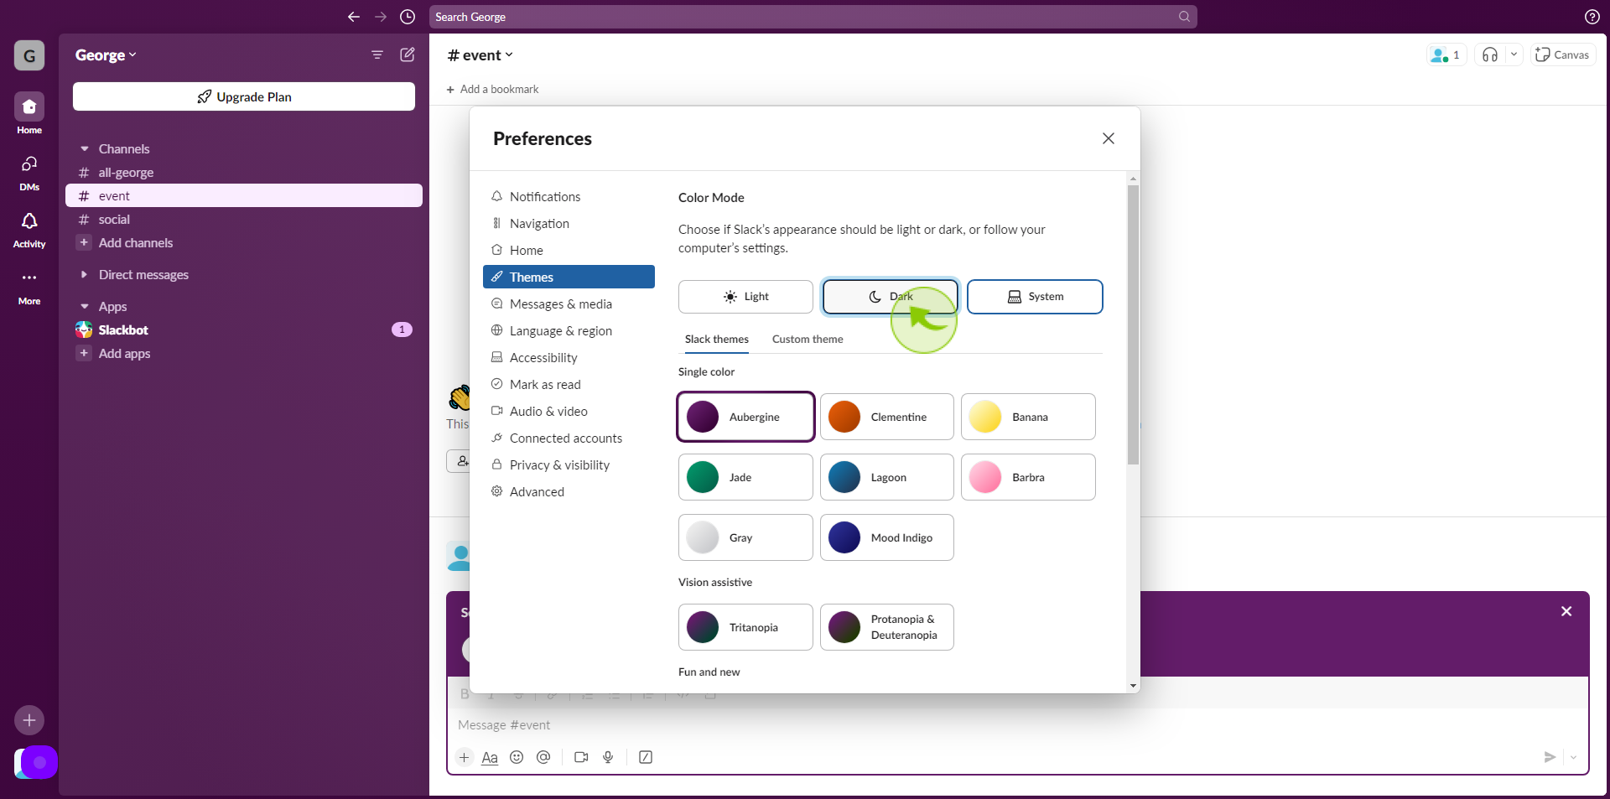
Task: Open Notifications preferences
Action: coord(569,196)
